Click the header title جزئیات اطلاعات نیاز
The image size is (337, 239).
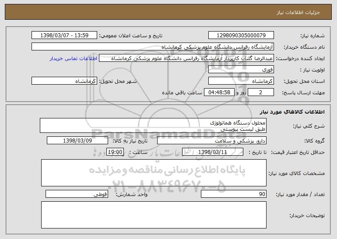coord(298,12)
